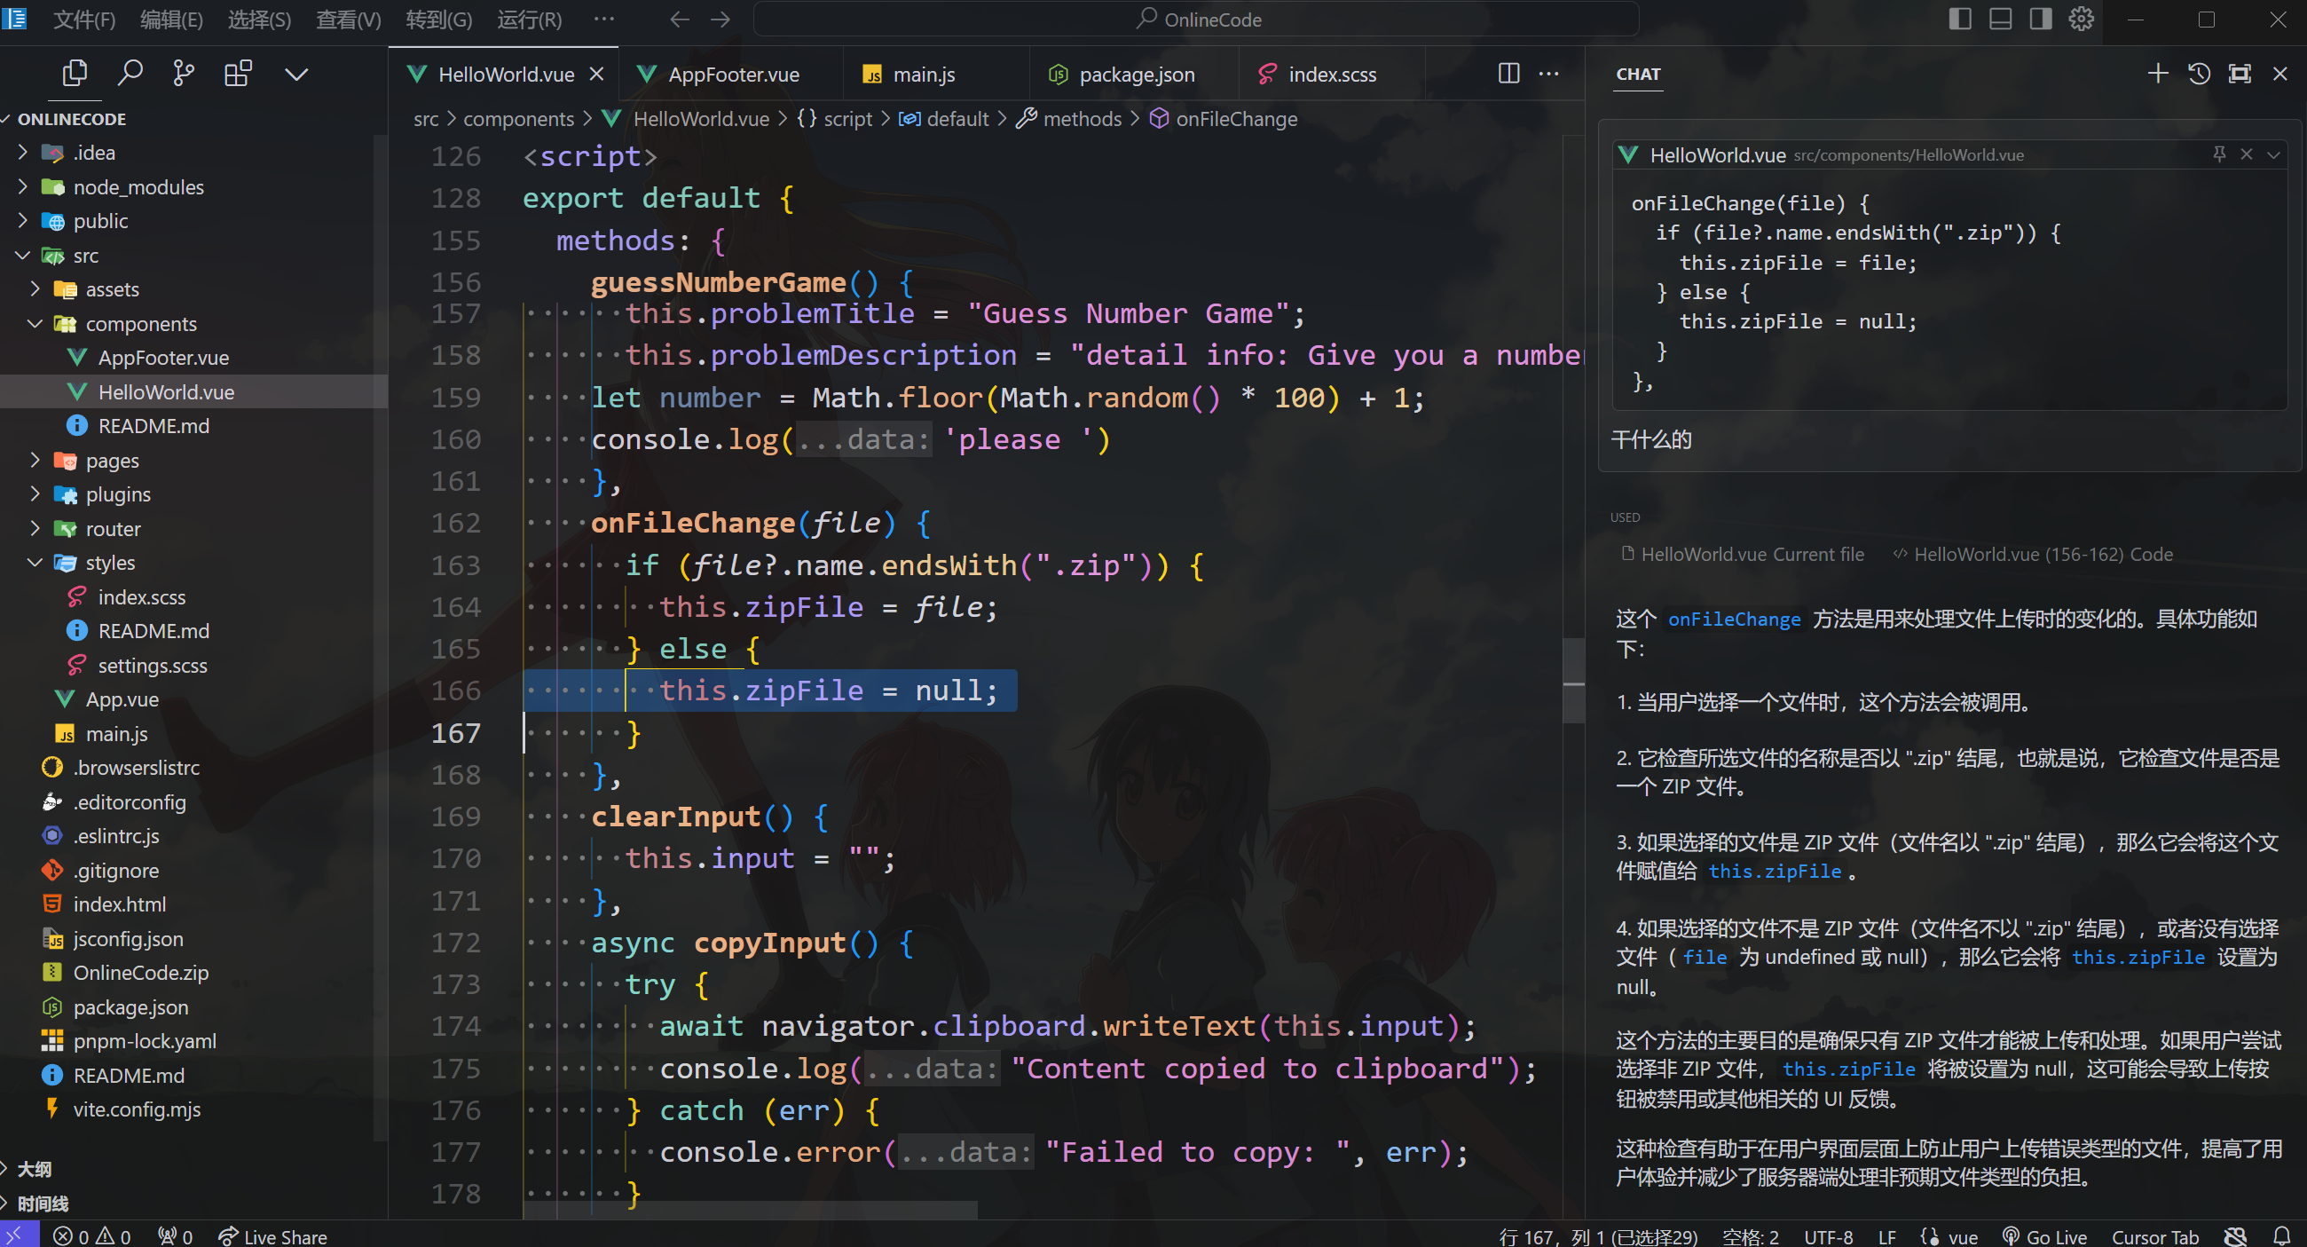Collapse the components folder
The height and width of the screenshot is (1247, 2307).
140,323
